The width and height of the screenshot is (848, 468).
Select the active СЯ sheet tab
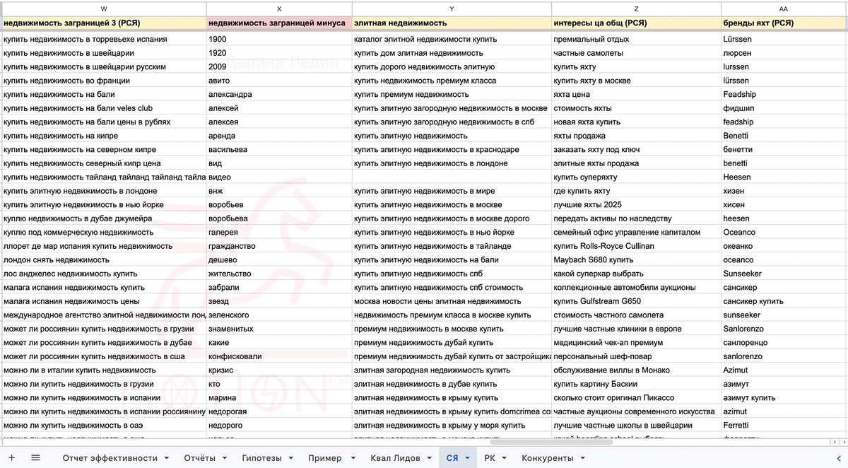(452, 458)
